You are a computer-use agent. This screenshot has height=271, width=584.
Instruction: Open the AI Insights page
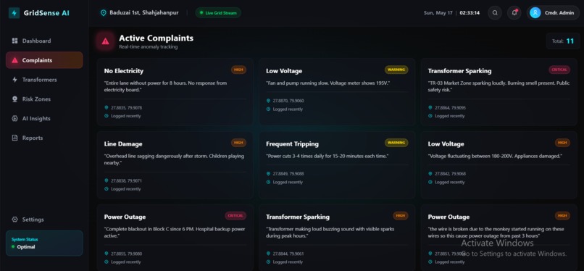(44, 118)
